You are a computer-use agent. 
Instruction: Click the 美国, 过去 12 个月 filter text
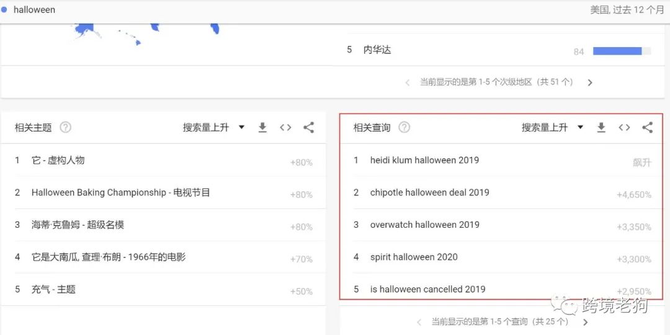click(627, 10)
